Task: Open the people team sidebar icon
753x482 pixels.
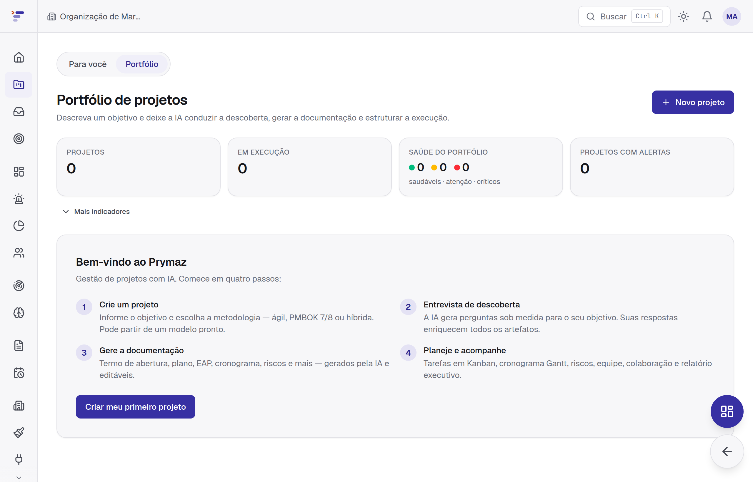Action: coord(19,253)
